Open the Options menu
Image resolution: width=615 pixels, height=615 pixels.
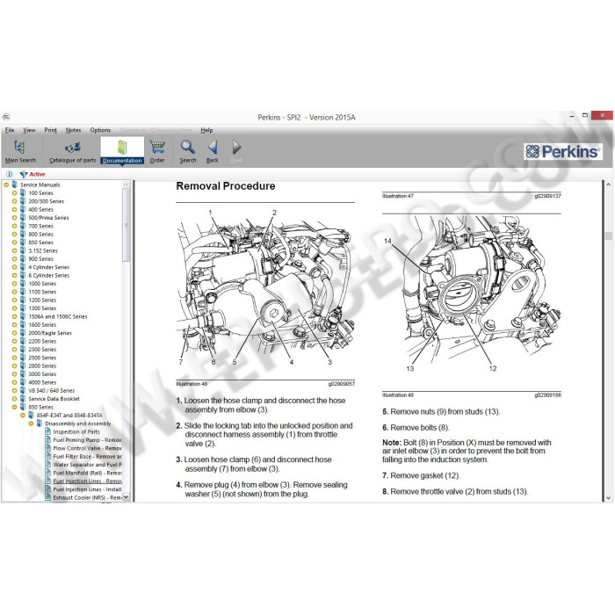click(x=100, y=130)
